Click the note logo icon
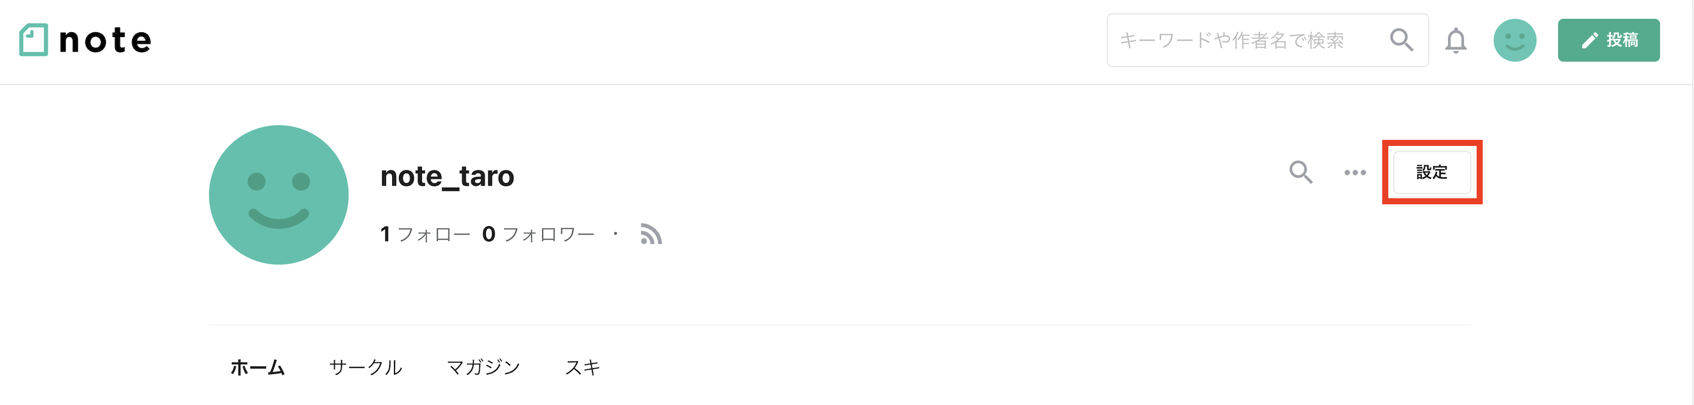 [x=33, y=40]
